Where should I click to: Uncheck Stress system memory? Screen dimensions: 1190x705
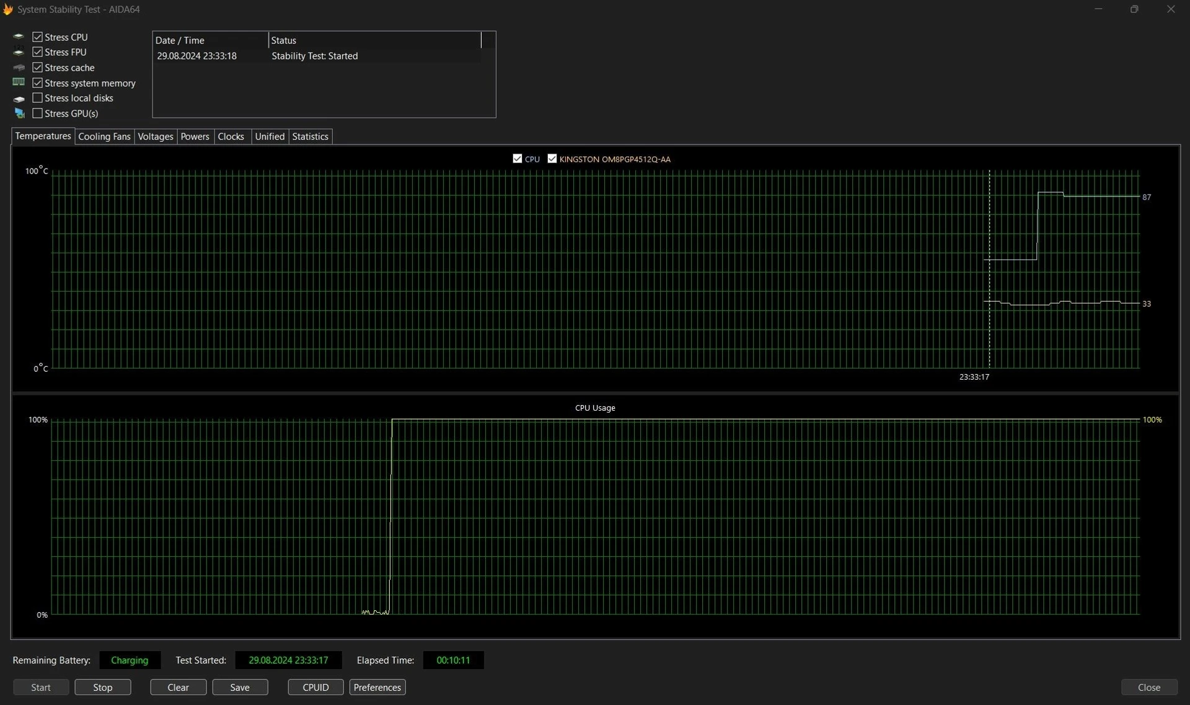pyautogui.click(x=37, y=83)
